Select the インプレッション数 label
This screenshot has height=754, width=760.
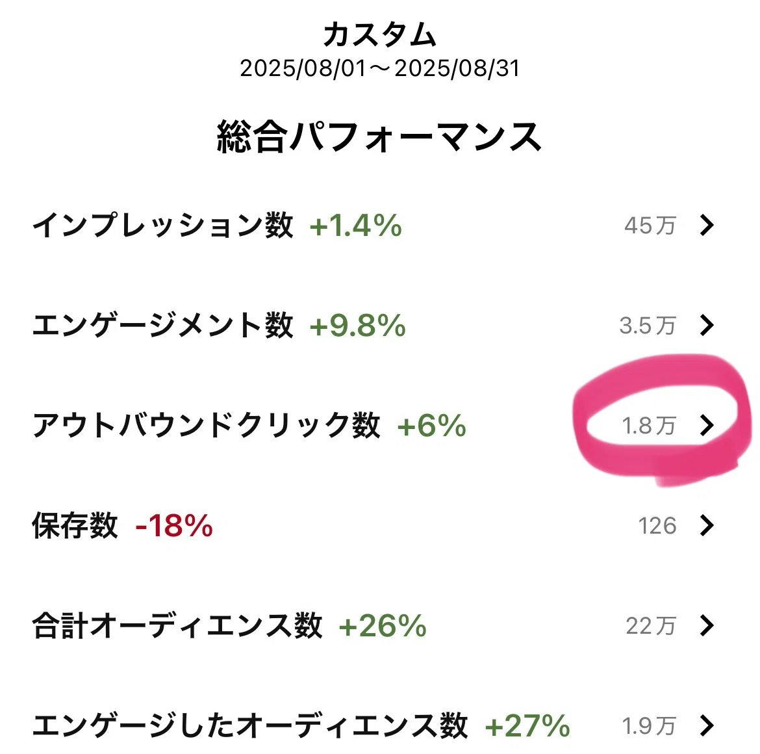tap(163, 225)
